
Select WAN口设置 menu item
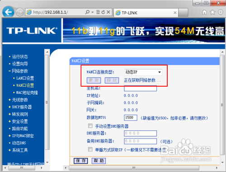point(25,85)
